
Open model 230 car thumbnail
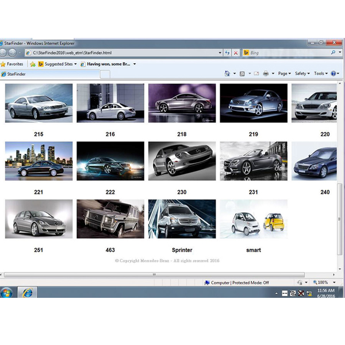(182, 161)
